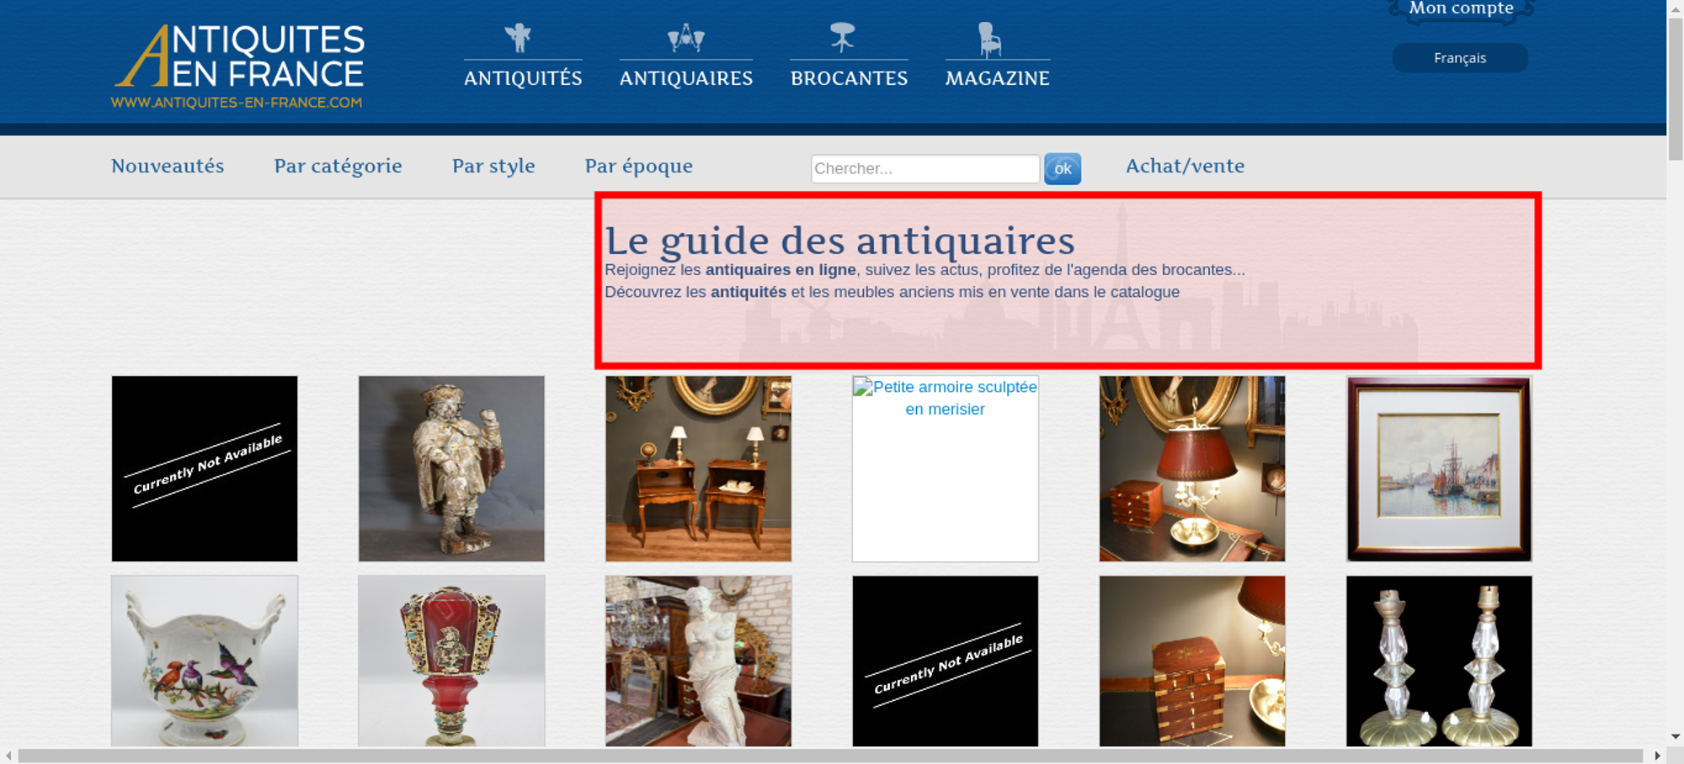Screen dimensions: 1684x764
Task: Open the Français language selector
Action: tap(1459, 58)
